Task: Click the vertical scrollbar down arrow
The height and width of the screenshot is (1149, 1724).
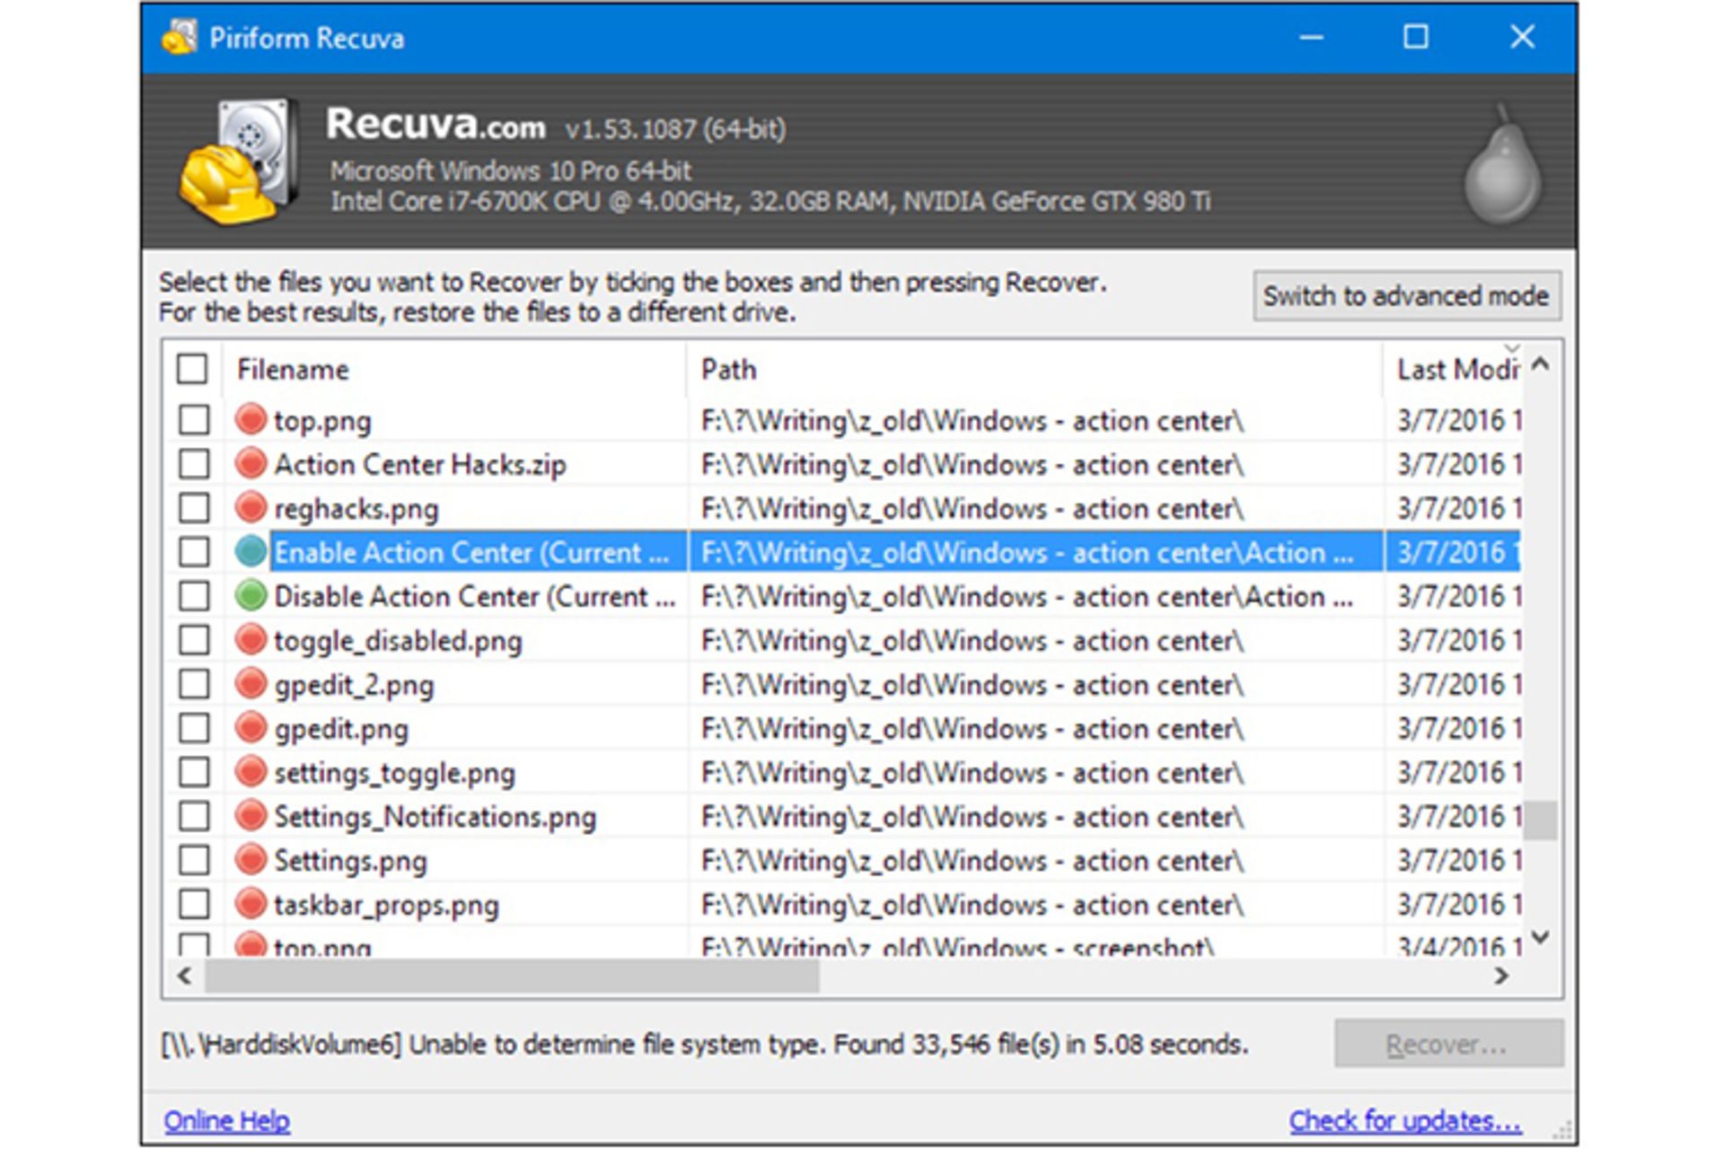Action: tap(1541, 937)
